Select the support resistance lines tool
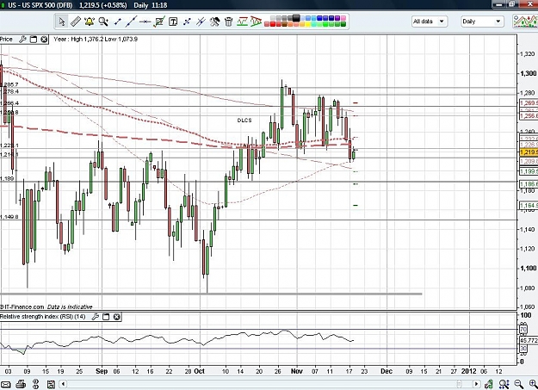The image size is (538, 390). click(242, 22)
